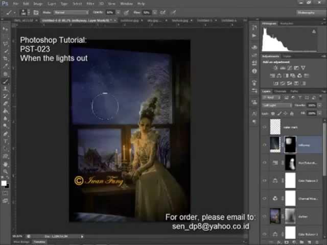Open the Image menu
Viewport: 327px width, 245px height.
pyautogui.click(x=38, y=4)
